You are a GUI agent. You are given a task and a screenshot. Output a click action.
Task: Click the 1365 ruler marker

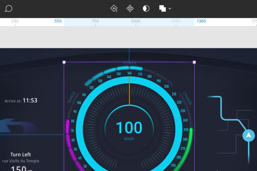coord(201,21)
